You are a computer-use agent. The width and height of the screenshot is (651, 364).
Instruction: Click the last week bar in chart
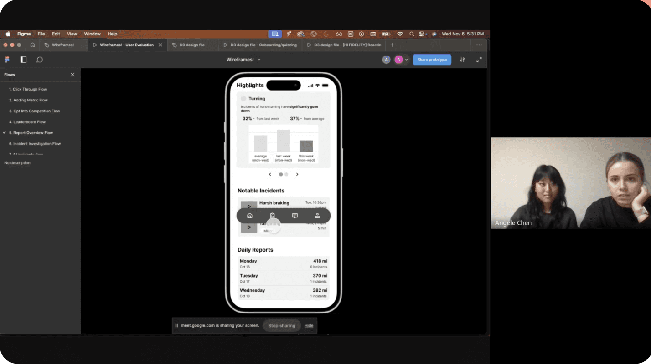coord(283,141)
